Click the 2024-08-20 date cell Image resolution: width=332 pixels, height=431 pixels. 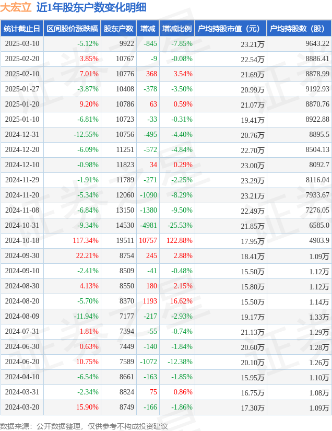point(22,301)
